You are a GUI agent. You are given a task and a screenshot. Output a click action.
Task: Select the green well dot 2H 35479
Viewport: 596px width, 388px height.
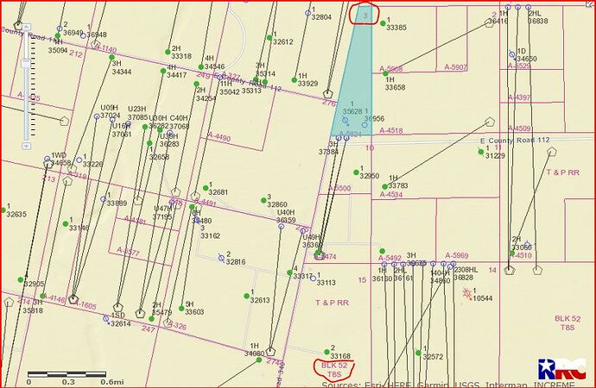[x=152, y=319]
